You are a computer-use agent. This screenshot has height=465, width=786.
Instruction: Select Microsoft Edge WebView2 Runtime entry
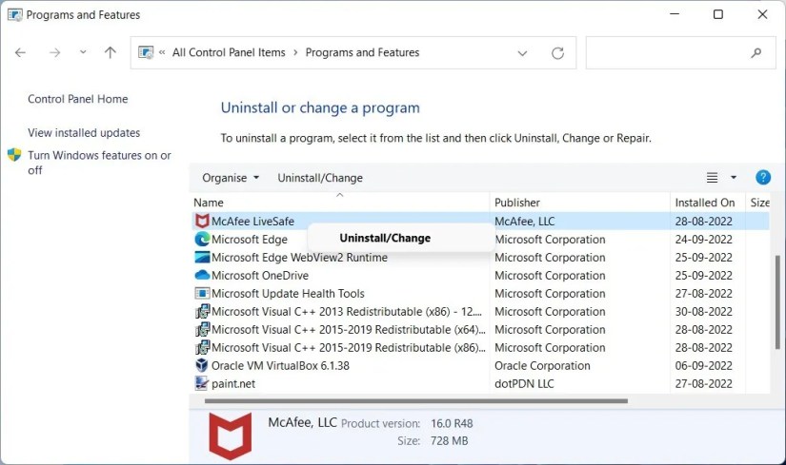coord(299,258)
